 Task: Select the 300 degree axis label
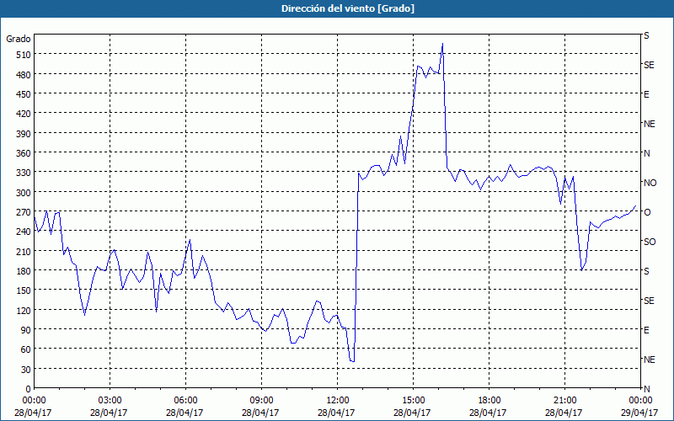click(24, 193)
